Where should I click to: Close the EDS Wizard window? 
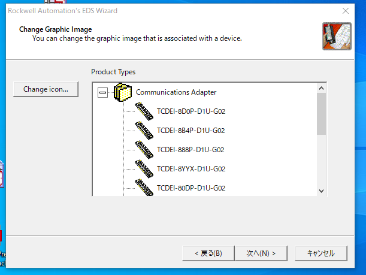click(346, 11)
